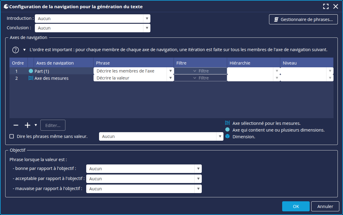343x215 pixels.
Task: Open the arrow menu beside the plus icon
Action: click(x=36, y=125)
